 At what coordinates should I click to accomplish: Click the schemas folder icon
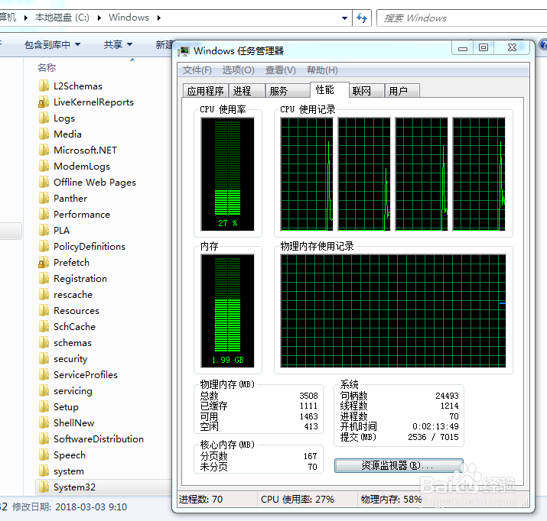[x=44, y=342]
